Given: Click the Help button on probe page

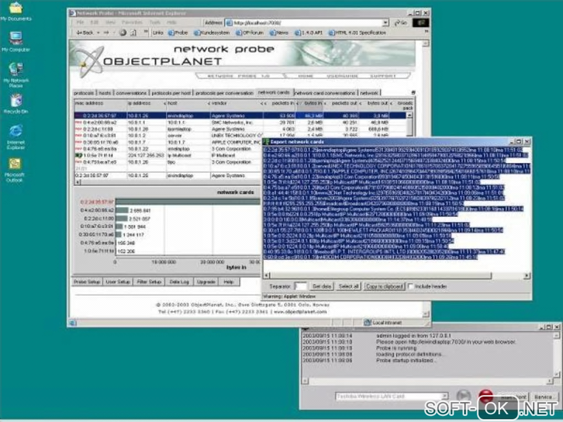Looking at the screenshot, I should (229, 282).
